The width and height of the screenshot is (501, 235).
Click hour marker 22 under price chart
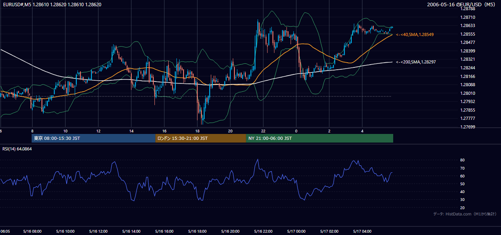pos(263,131)
